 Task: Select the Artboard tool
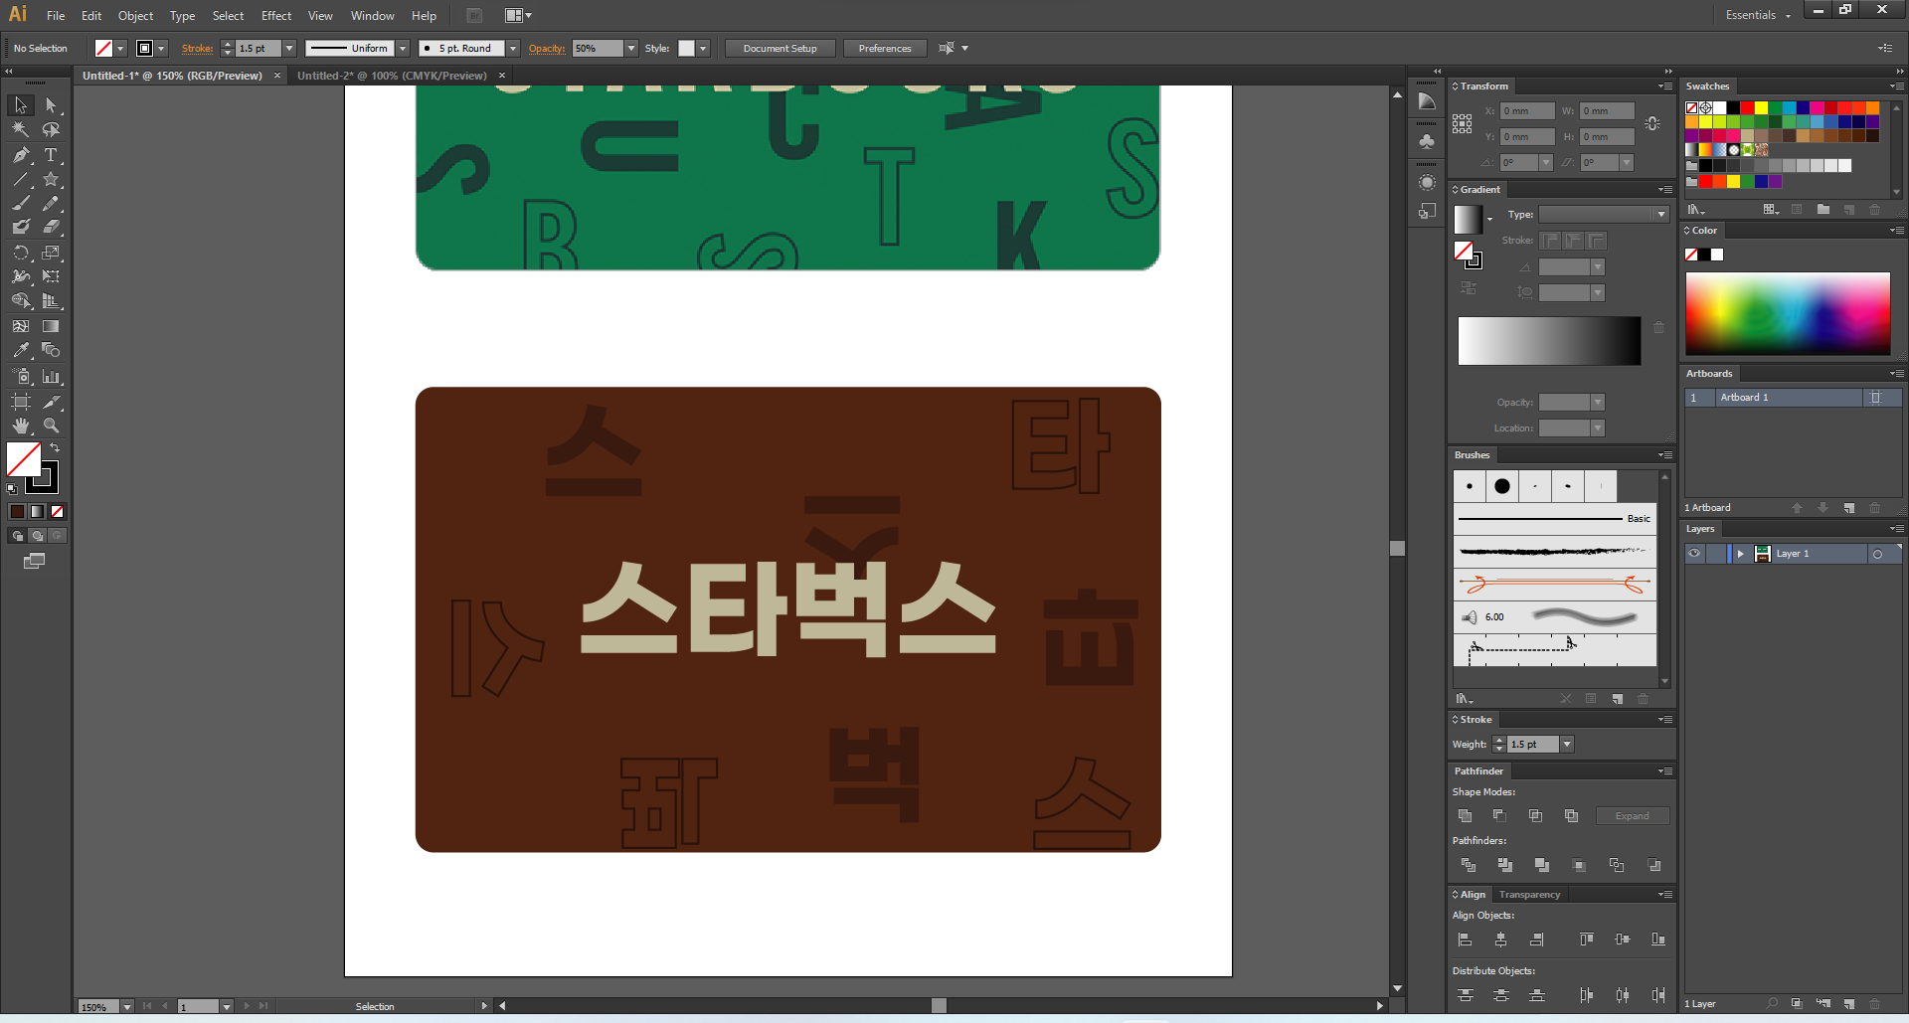[x=21, y=402]
